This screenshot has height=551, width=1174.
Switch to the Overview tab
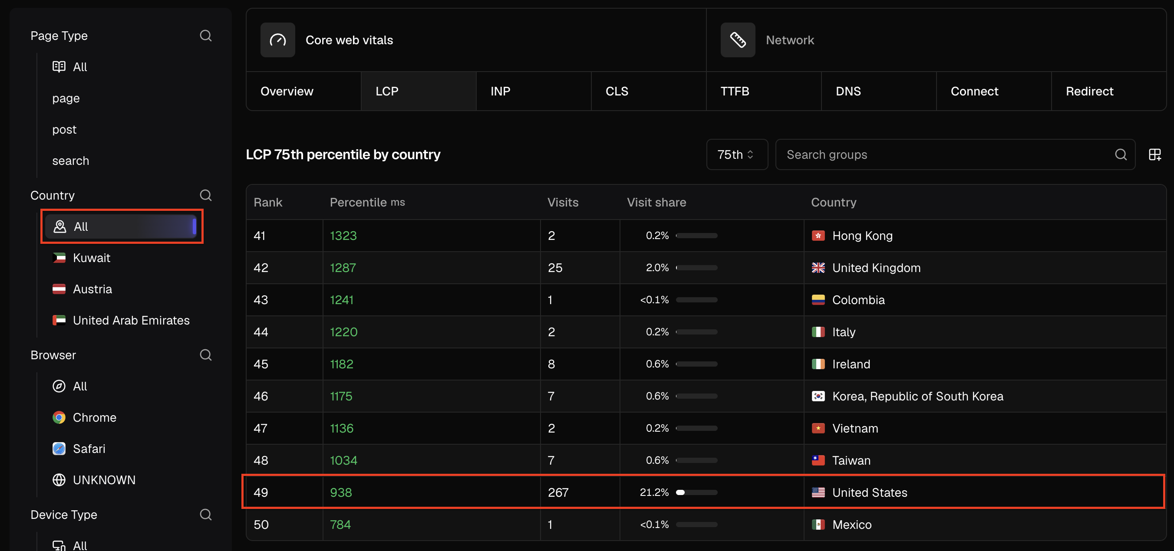[303, 92]
